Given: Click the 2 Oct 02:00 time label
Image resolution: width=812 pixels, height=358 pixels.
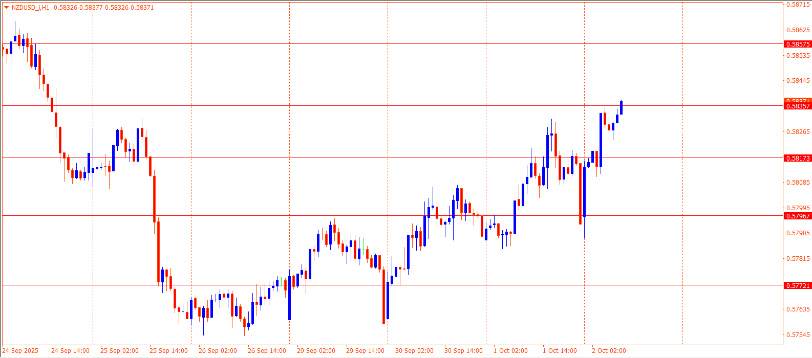Looking at the screenshot, I should click(609, 351).
